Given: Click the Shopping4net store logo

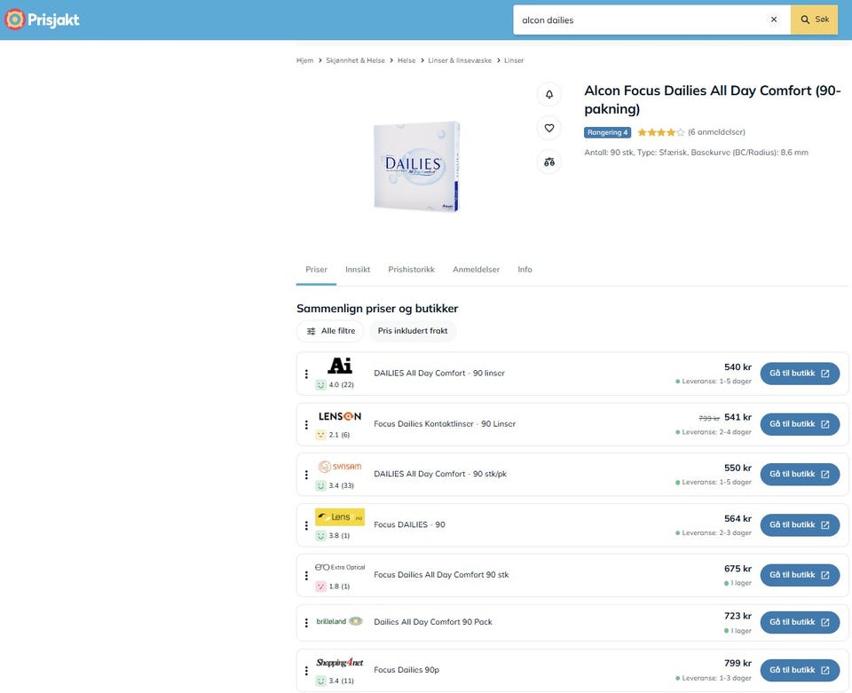Looking at the screenshot, I should point(340,663).
